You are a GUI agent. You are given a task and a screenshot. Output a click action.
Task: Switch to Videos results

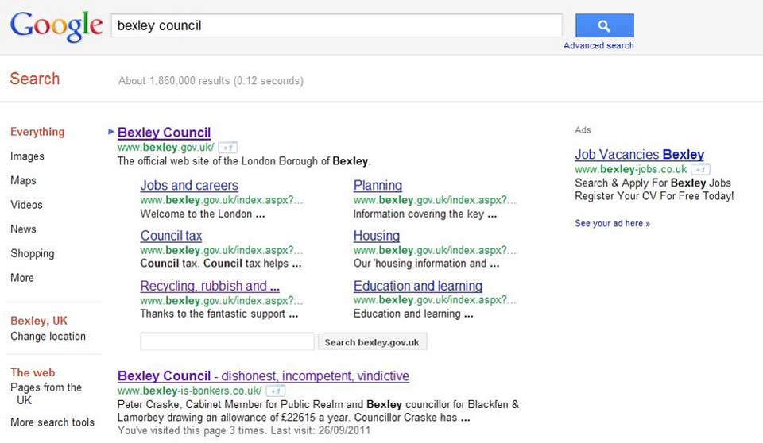tap(26, 205)
